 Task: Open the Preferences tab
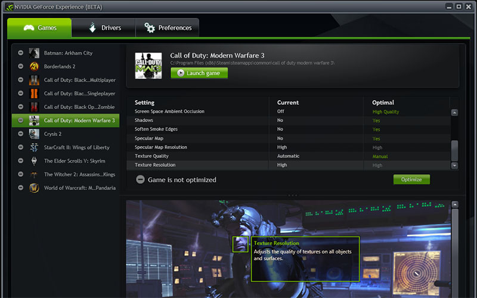pos(168,28)
